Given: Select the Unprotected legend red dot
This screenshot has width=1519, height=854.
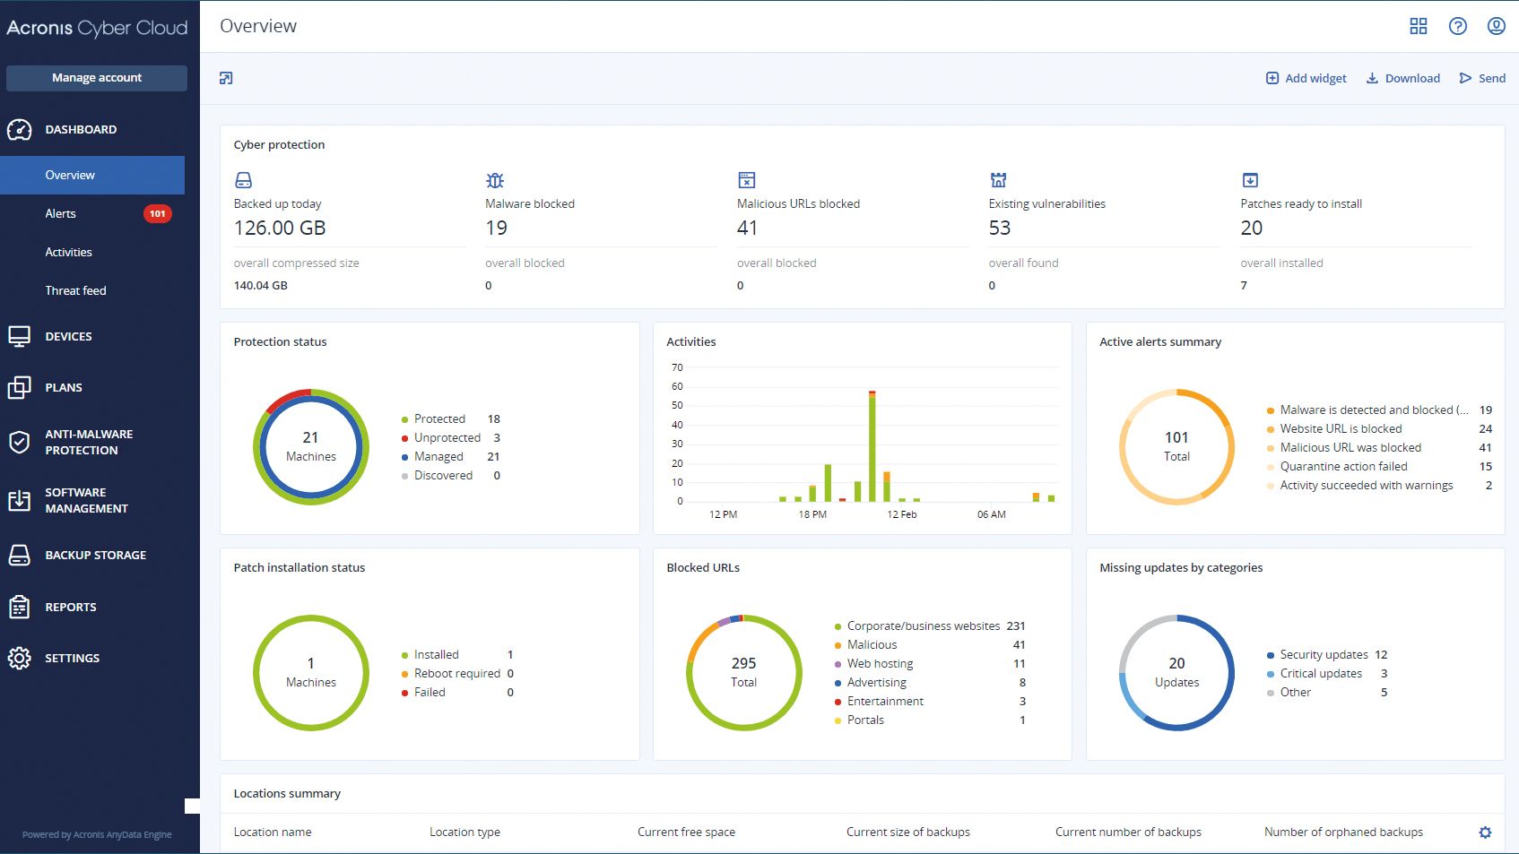Looking at the screenshot, I should 405,438.
